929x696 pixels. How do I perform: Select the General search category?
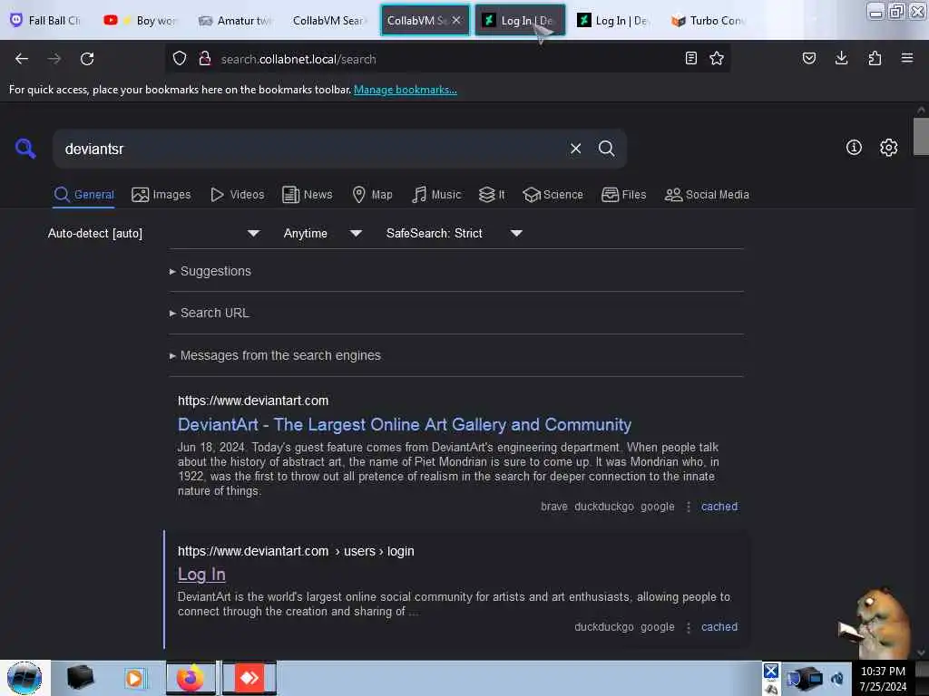[83, 195]
